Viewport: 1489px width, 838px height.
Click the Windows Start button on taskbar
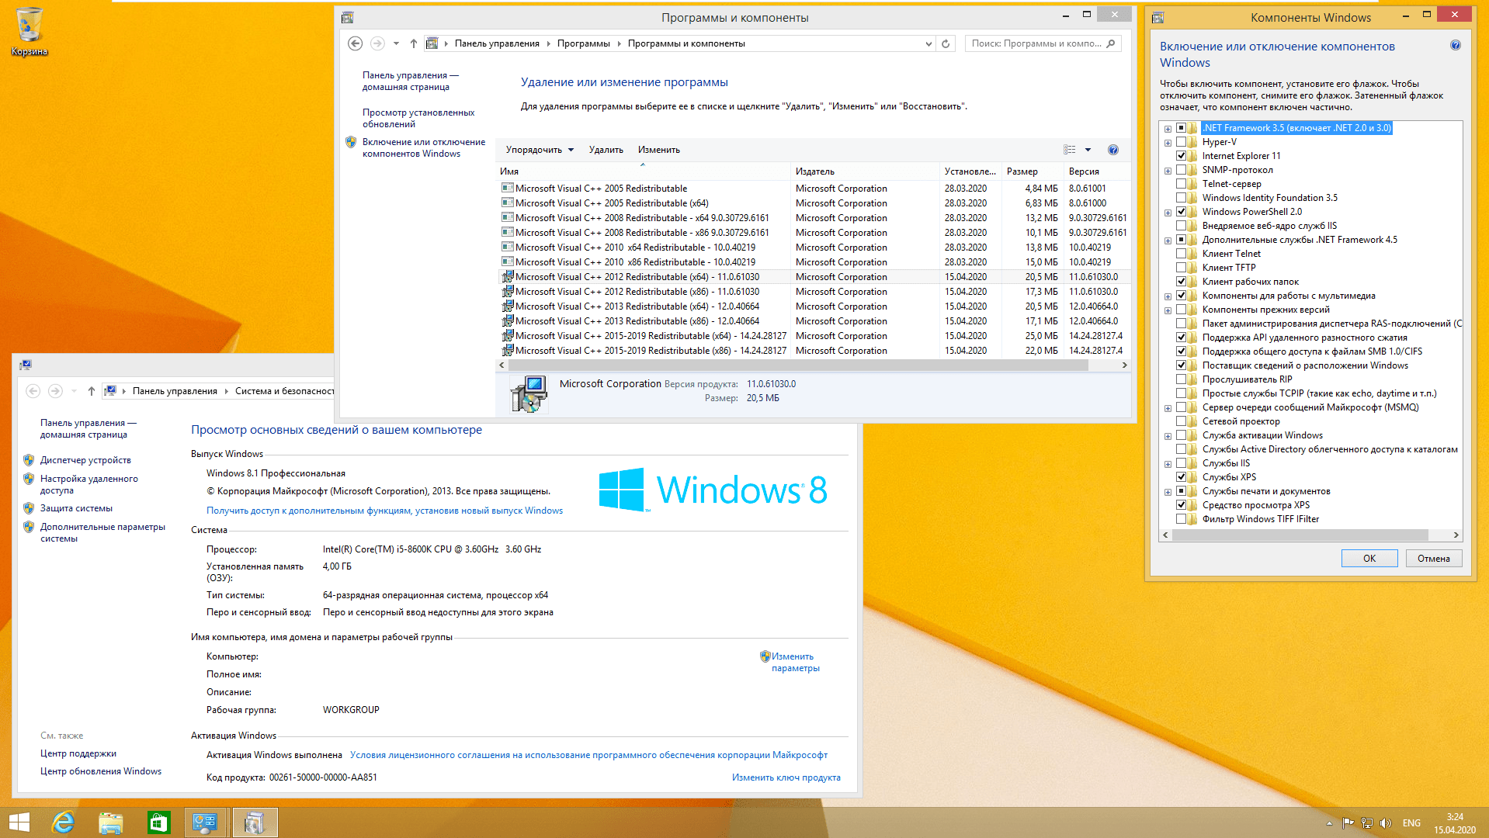(x=19, y=822)
